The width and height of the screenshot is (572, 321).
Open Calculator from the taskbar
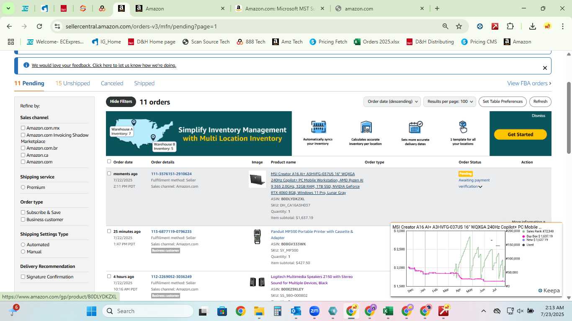(277, 311)
